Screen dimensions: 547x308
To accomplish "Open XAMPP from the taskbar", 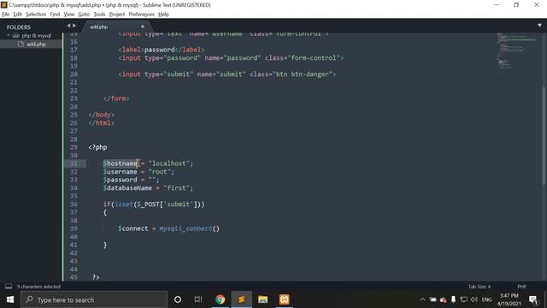I will click(284, 299).
